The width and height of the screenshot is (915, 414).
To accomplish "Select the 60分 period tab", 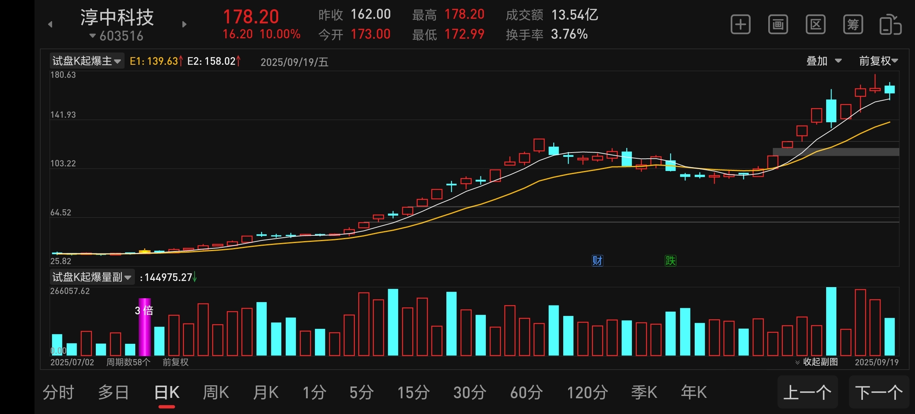I will tap(526, 393).
